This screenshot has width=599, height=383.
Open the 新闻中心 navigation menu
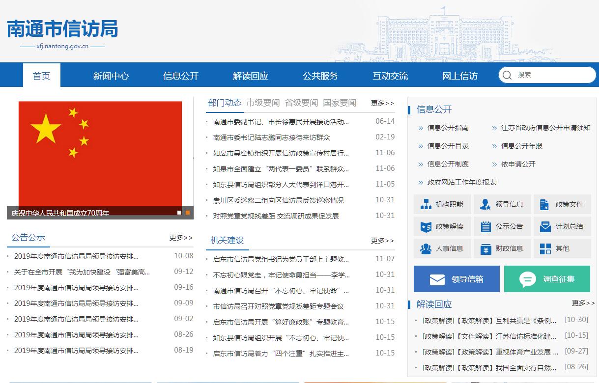(111, 76)
